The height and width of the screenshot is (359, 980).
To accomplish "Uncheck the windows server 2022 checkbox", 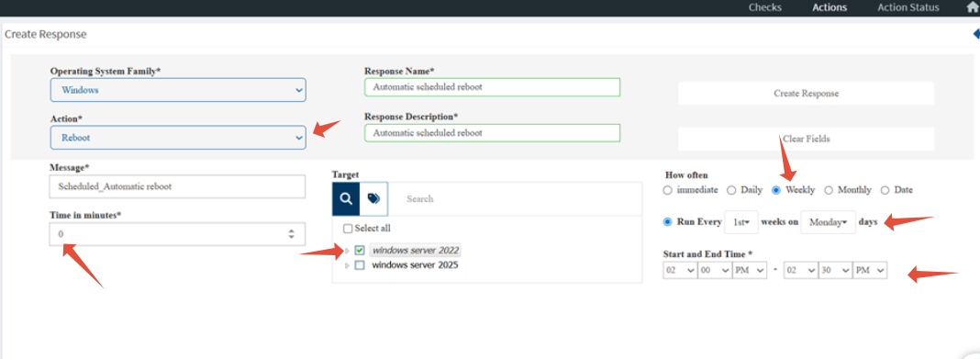I will [x=360, y=250].
